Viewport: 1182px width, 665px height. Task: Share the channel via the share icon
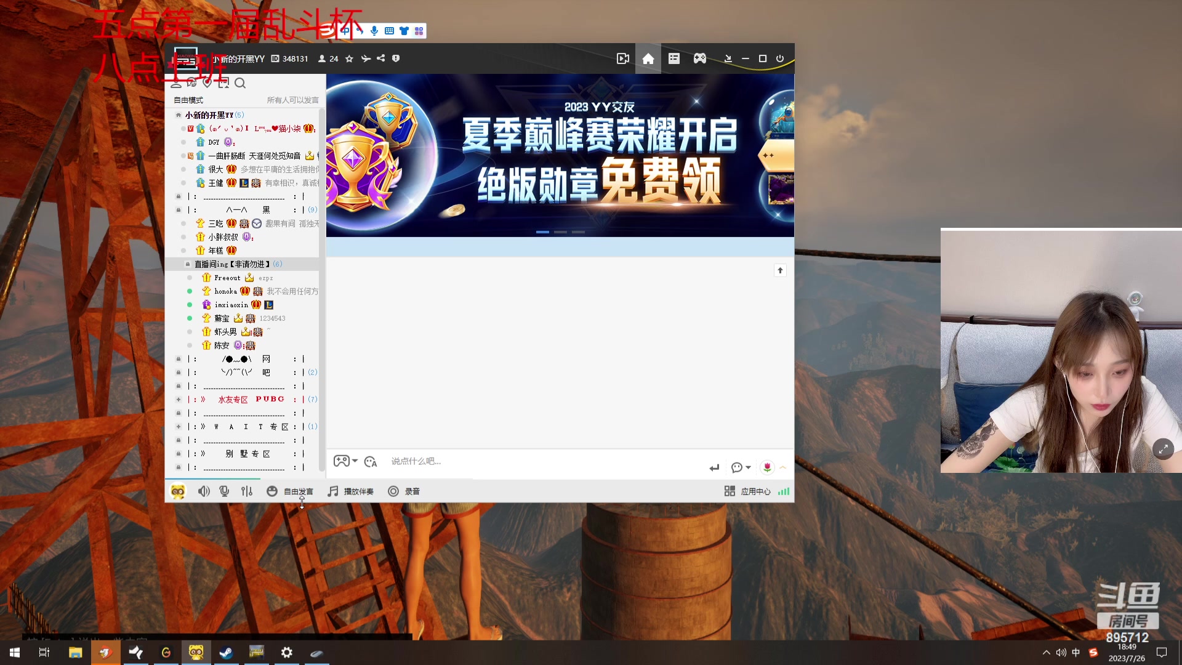(x=381, y=58)
